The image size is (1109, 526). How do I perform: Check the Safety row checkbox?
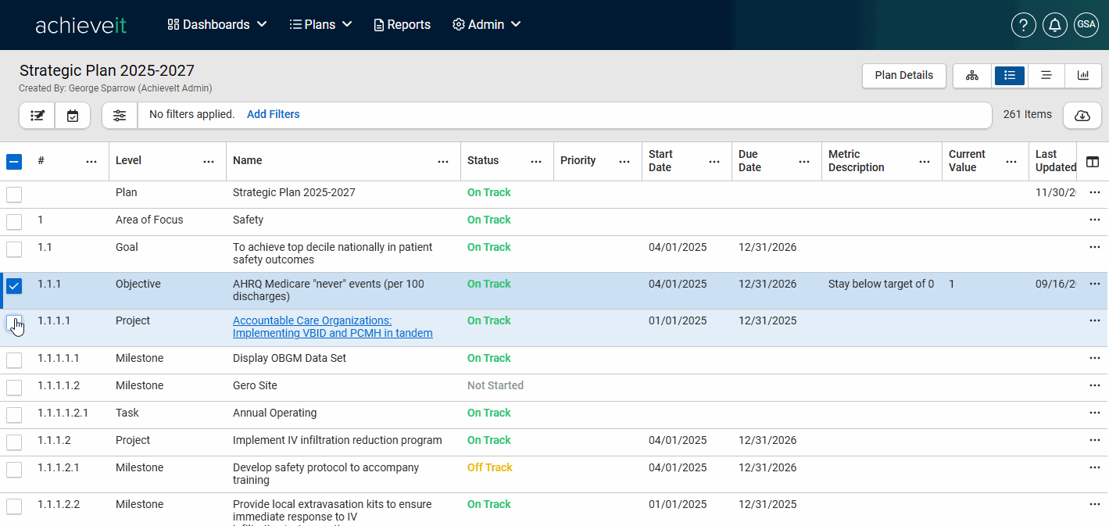coord(14,222)
